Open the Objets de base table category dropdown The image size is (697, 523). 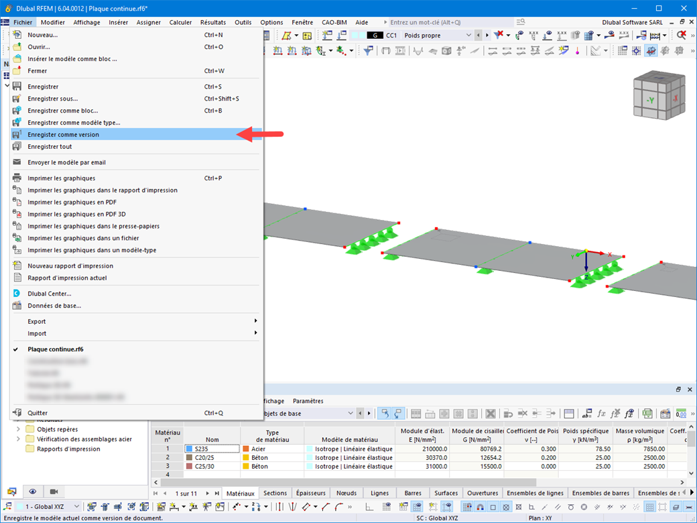[x=351, y=414]
